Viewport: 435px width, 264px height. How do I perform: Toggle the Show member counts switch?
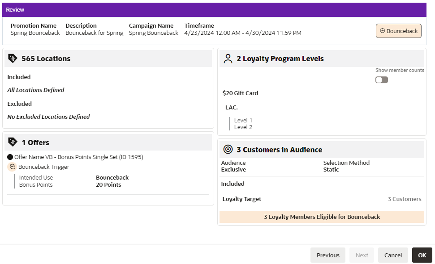(x=381, y=80)
